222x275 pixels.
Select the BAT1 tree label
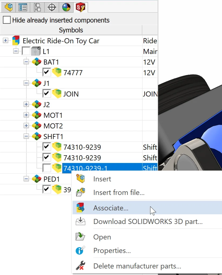pyautogui.click(x=51, y=62)
